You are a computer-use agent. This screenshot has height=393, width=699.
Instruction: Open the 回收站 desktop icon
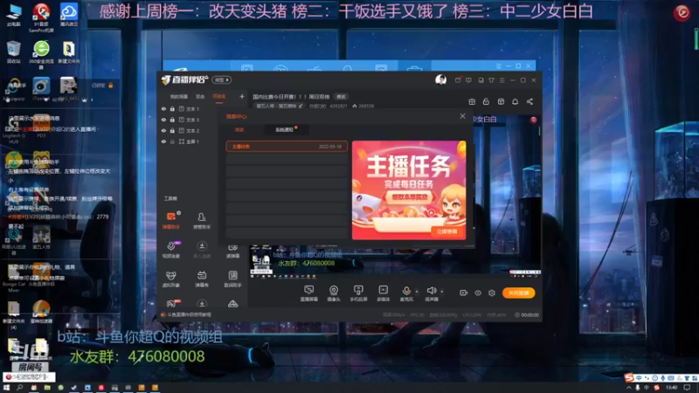[x=13, y=52]
